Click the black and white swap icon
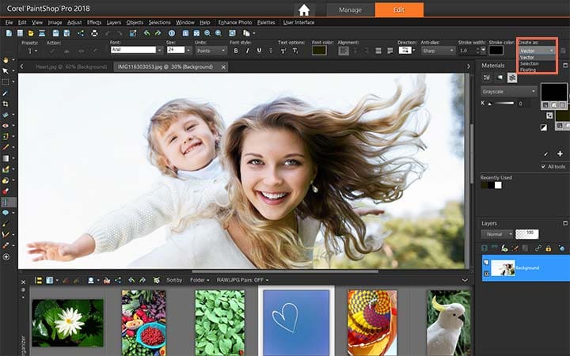 tap(543, 127)
